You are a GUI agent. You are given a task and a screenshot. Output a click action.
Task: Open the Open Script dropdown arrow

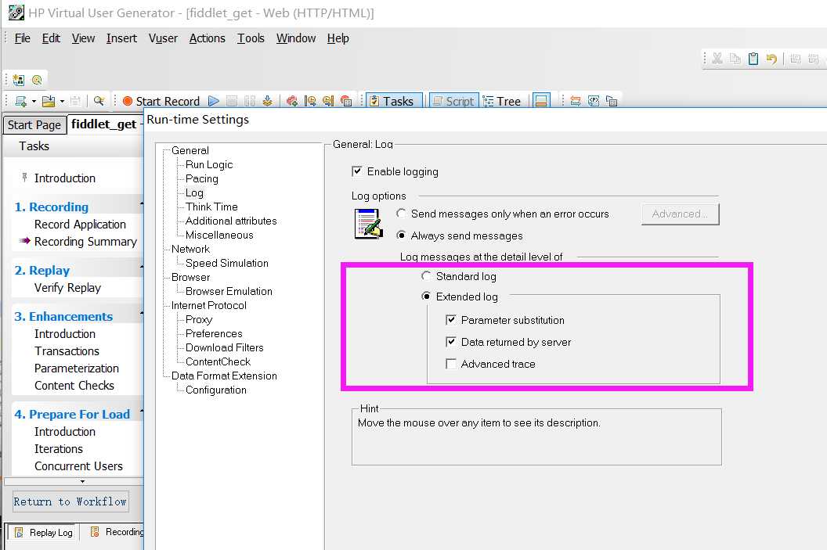point(62,101)
